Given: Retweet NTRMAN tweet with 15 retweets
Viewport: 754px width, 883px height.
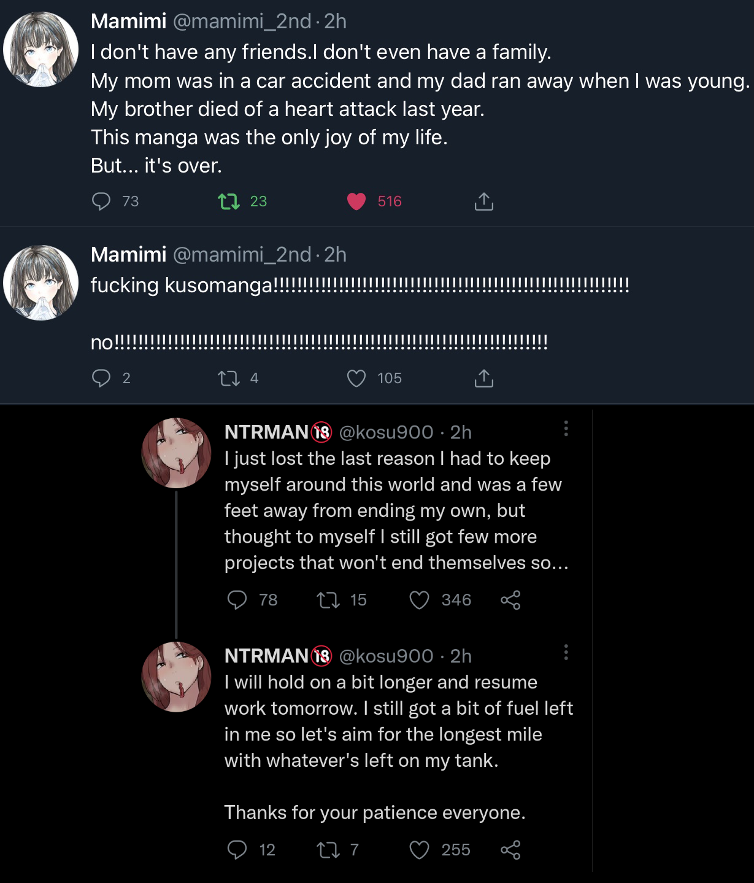Looking at the screenshot, I should pos(328,600).
